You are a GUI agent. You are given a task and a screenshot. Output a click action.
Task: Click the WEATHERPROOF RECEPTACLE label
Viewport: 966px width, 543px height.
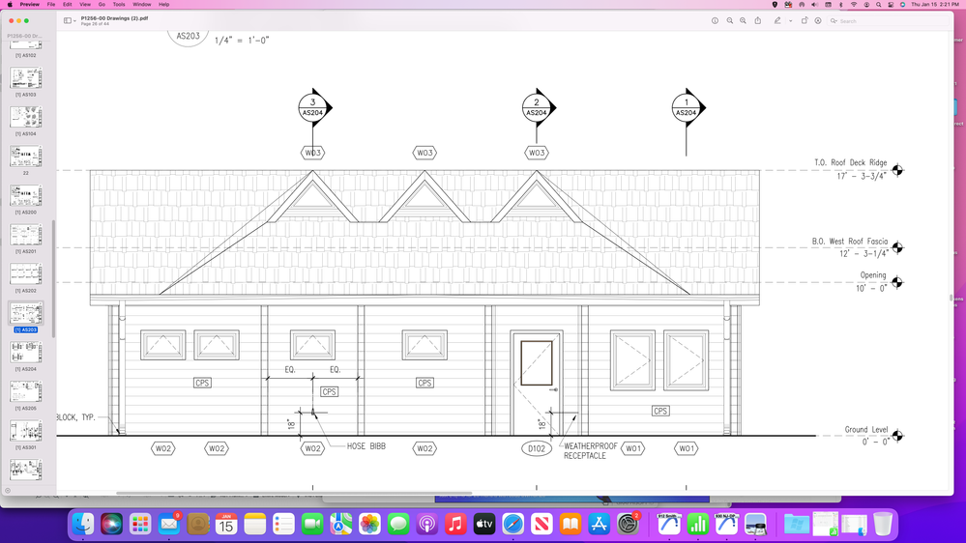(x=590, y=450)
